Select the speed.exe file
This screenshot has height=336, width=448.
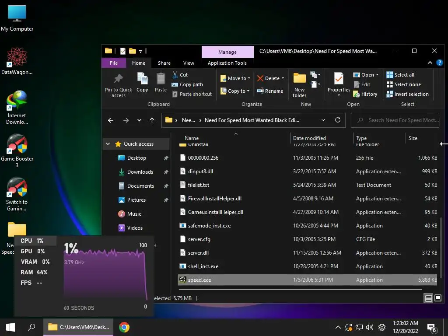pos(308,280)
